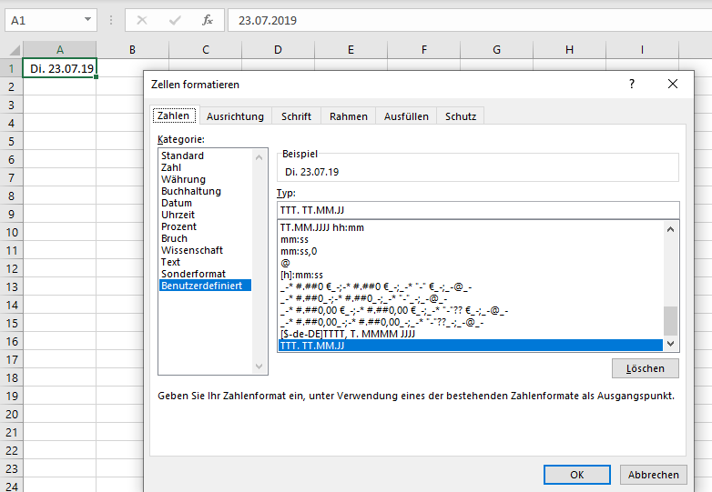Close the Zellen formatieren dialog
The width and height of the screenshot is (712, 492).
point(673,84)
